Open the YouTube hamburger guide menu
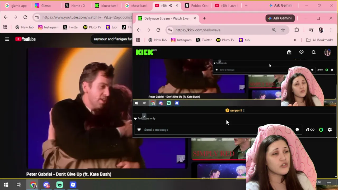The width and height of the screenshot is (338, 190). pyautogui.click(x=7, y=39)
